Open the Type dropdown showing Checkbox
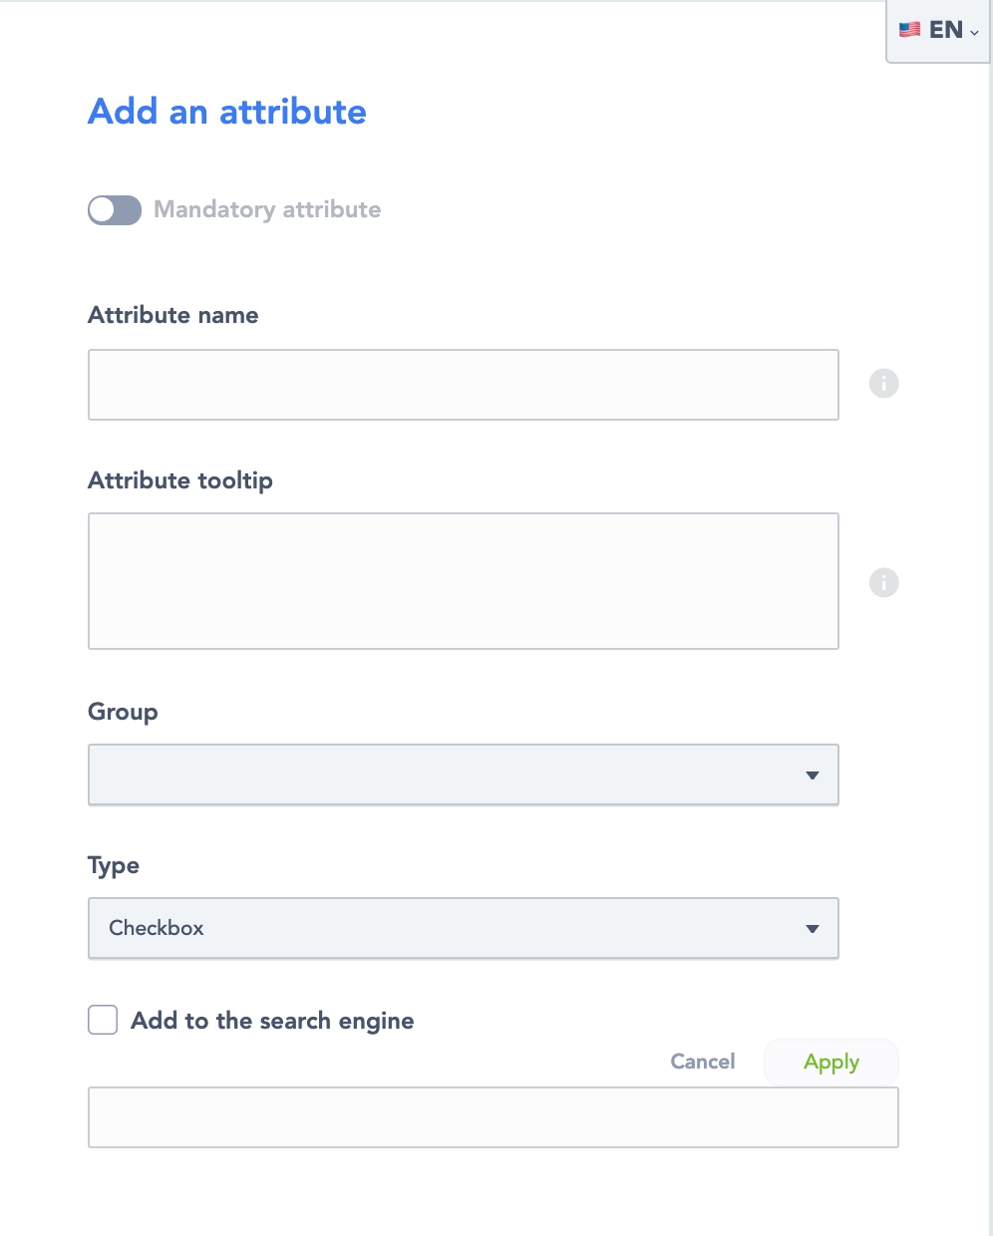 pos(463,928)
